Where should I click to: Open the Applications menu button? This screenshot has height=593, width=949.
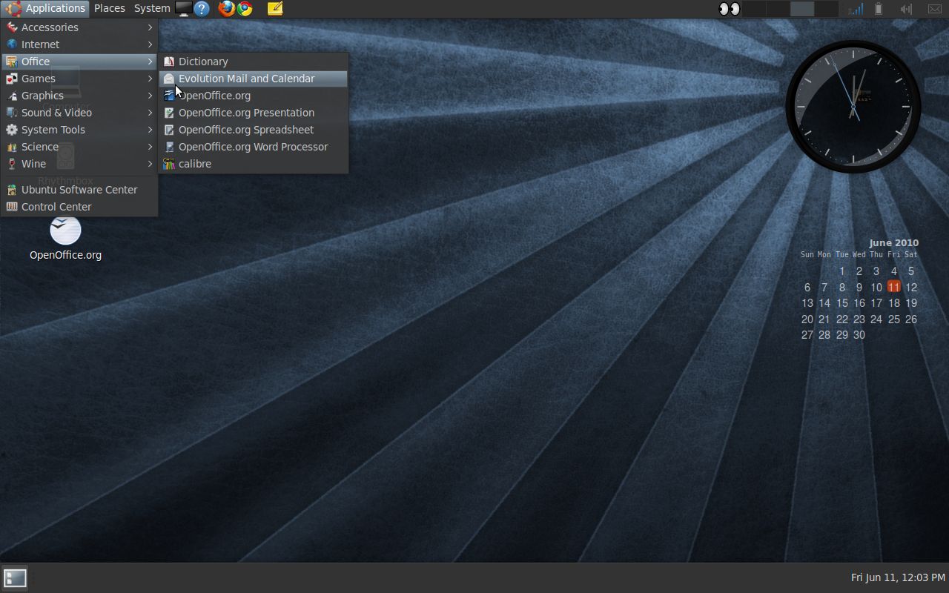(x=45, y=8)
